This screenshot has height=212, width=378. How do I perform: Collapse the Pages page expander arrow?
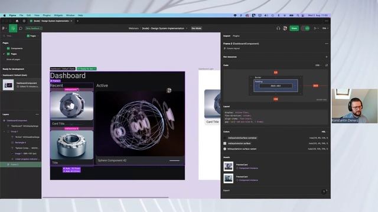pos(4,54)
